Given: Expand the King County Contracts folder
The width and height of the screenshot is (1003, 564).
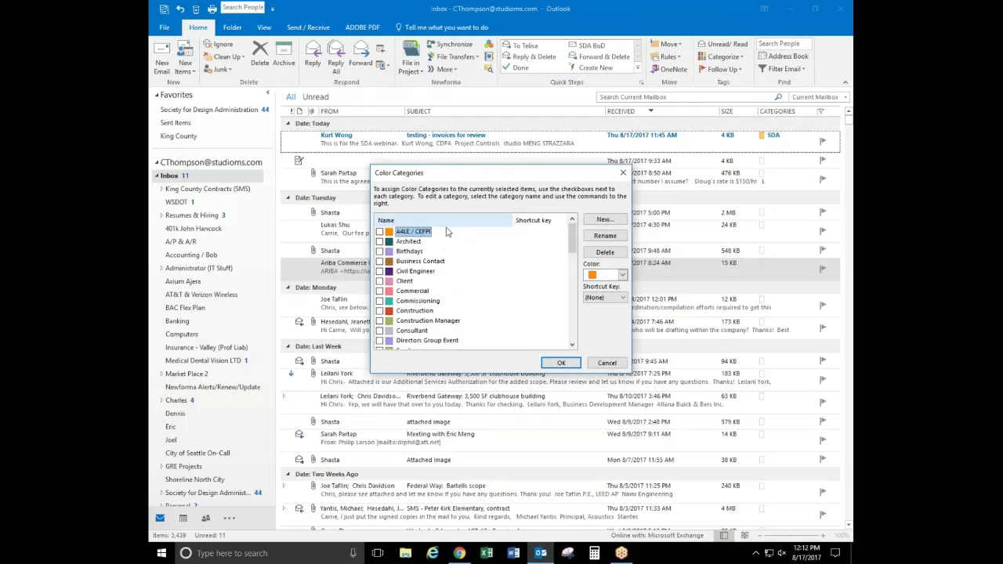Looking at the screenshot, I should point(161,189).
